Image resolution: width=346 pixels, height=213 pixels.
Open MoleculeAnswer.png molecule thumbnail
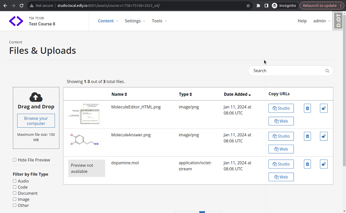[x=84, y=140]
